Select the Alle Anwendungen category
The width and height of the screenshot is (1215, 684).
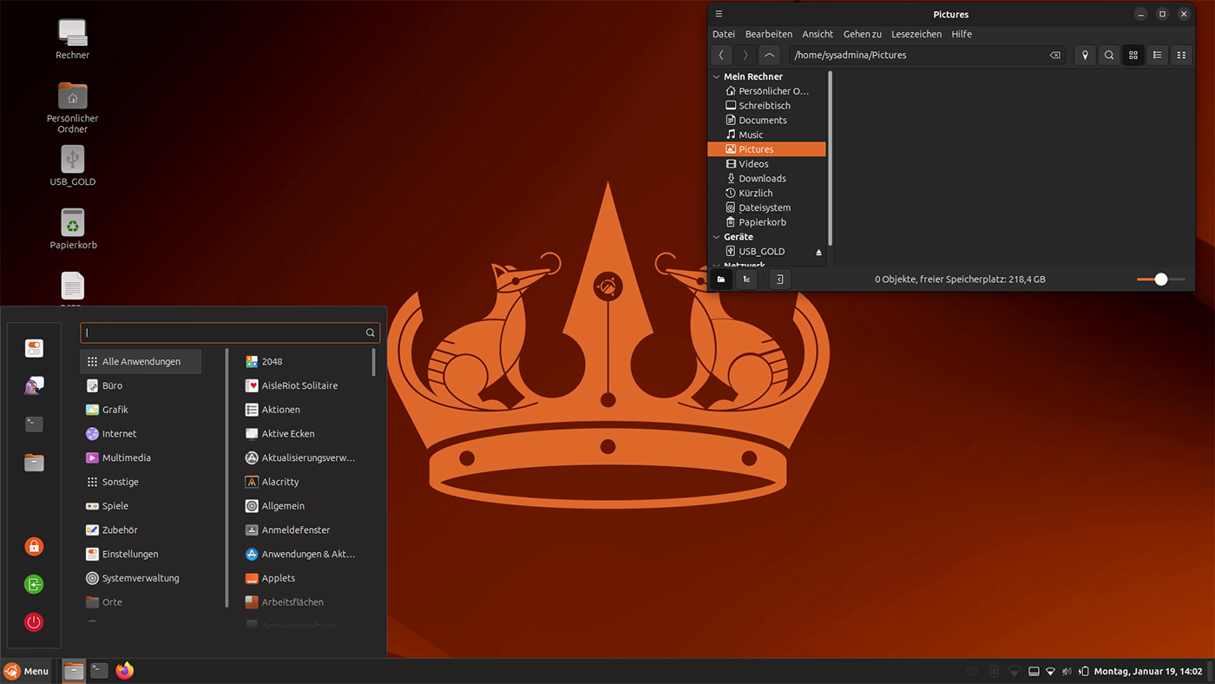coord(141,361)
